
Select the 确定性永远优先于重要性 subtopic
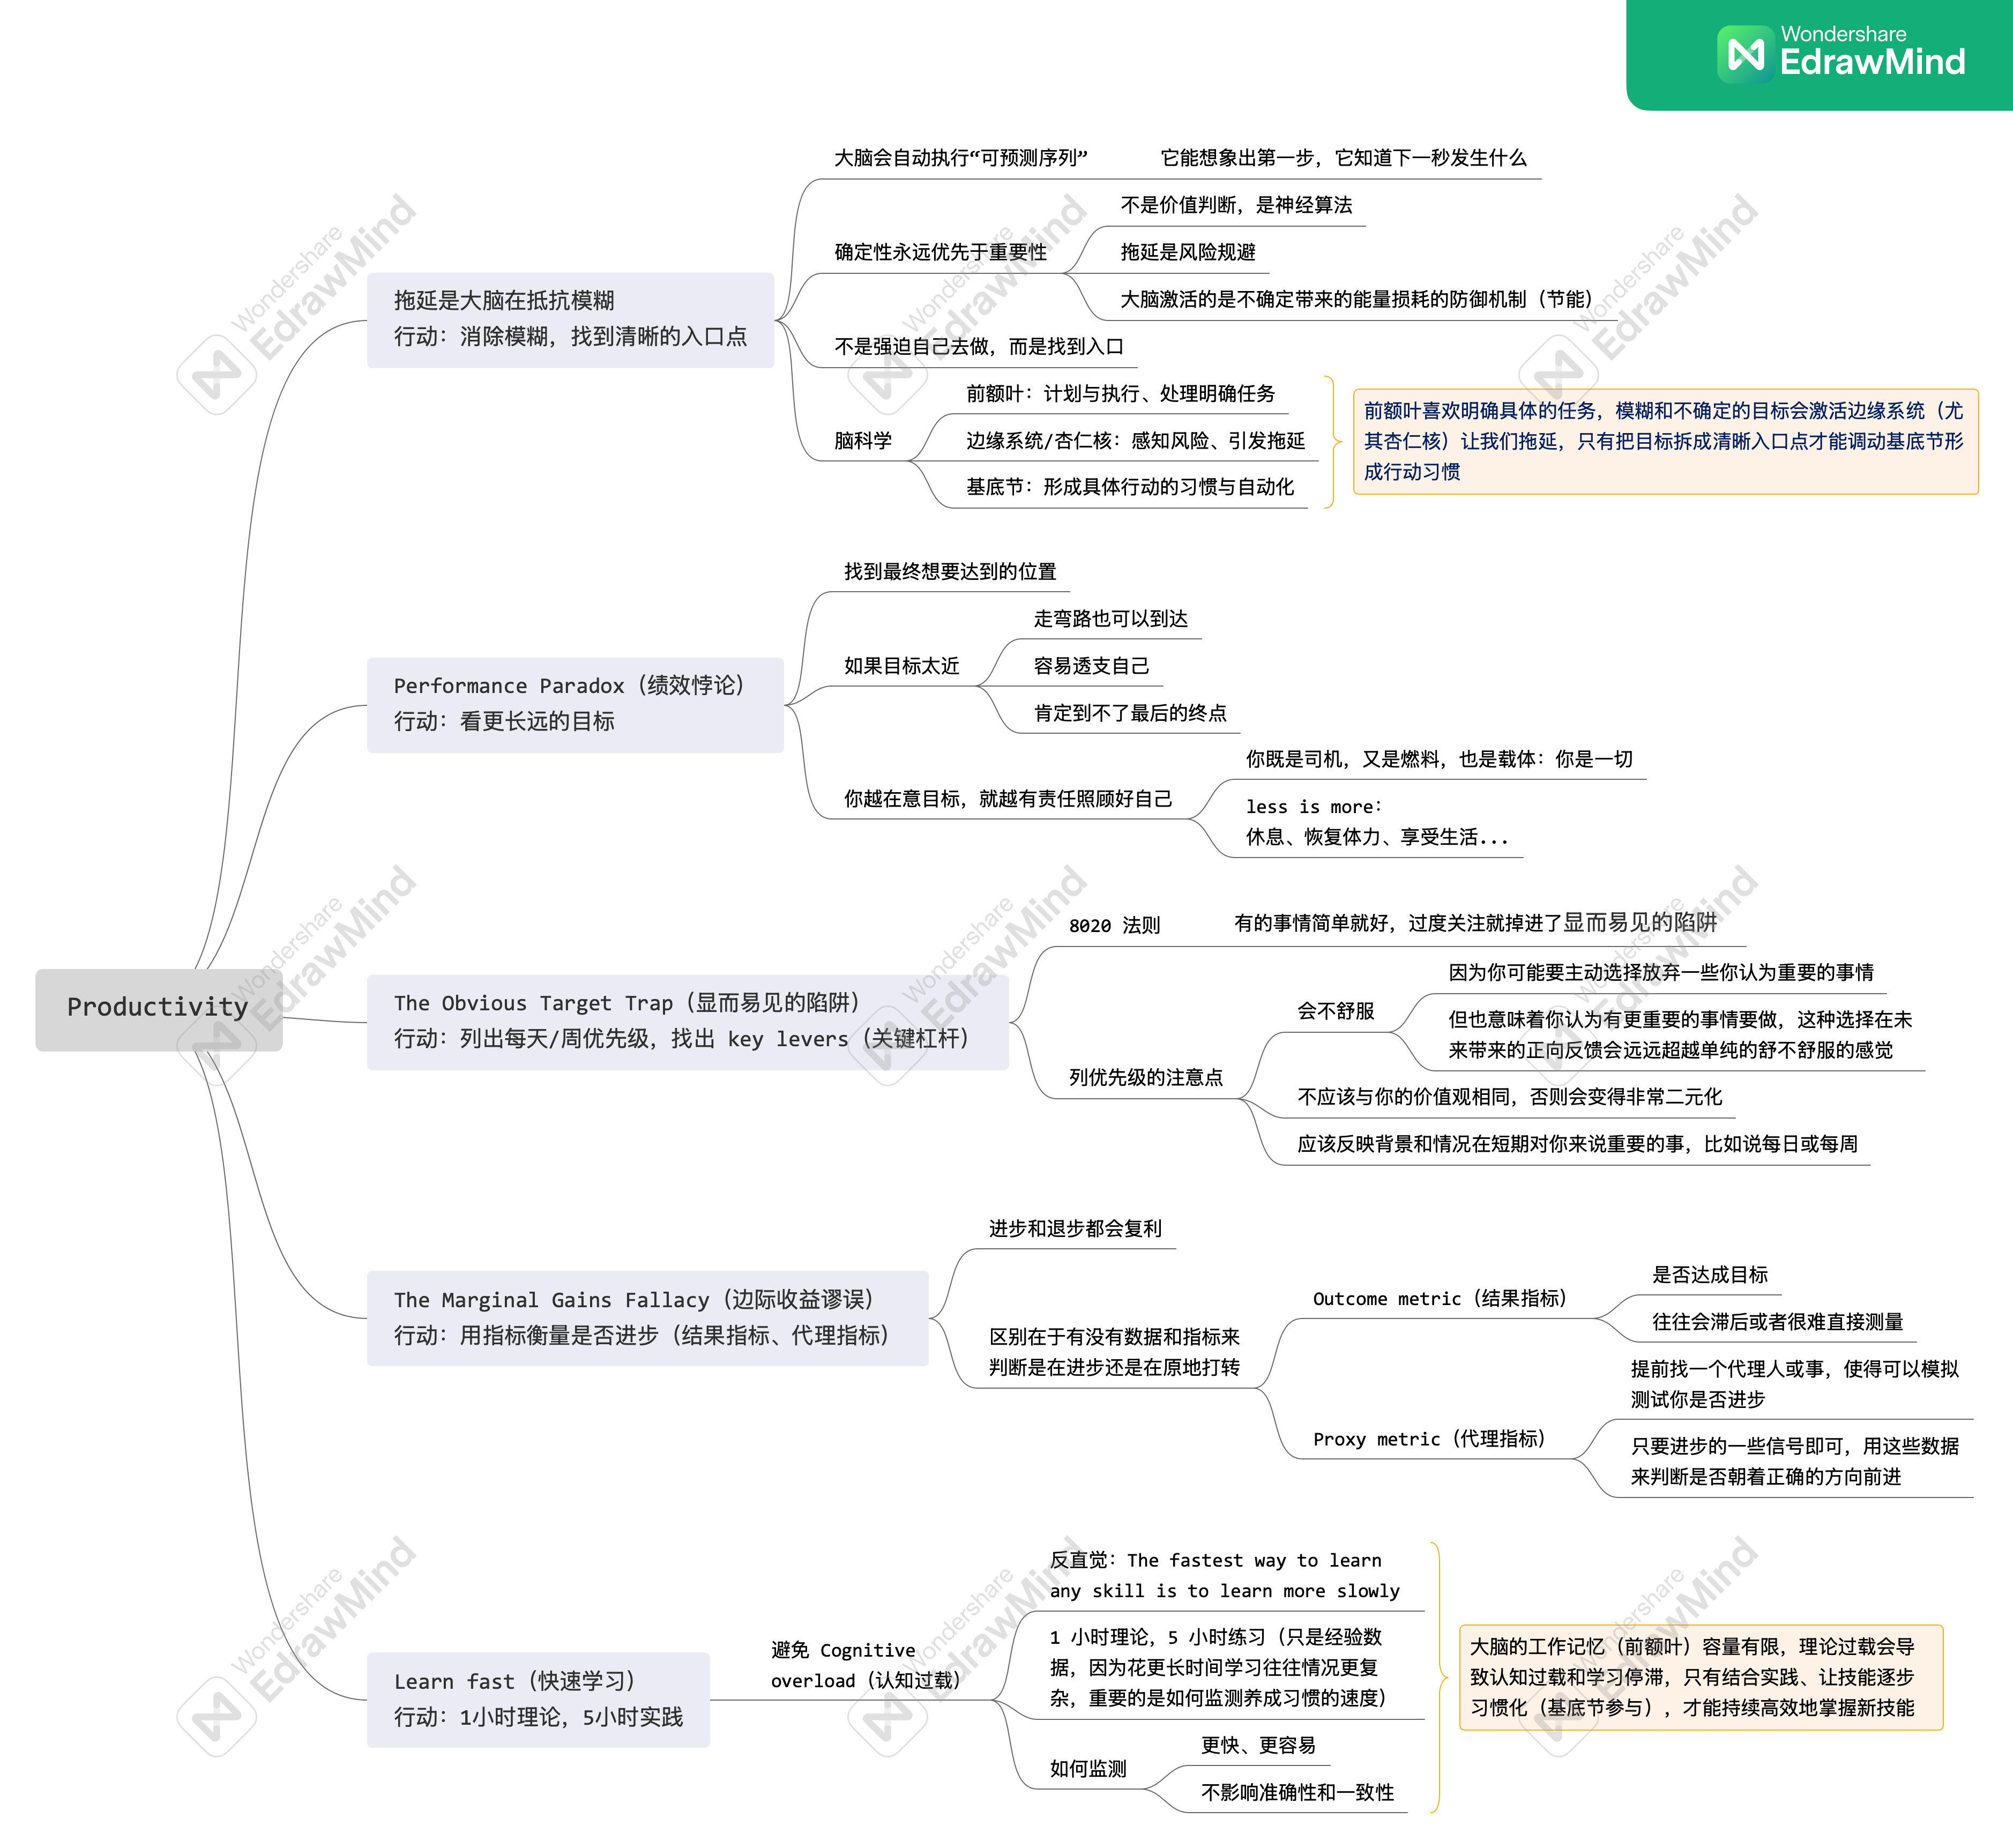click(x=940, y=252)
